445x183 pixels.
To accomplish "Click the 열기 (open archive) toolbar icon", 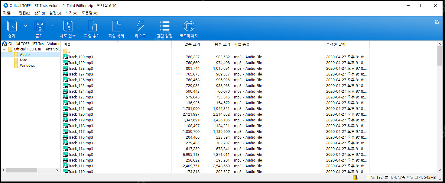I will pos(12,26).
